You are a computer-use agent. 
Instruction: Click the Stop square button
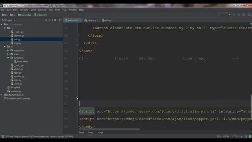click(244, 15)
